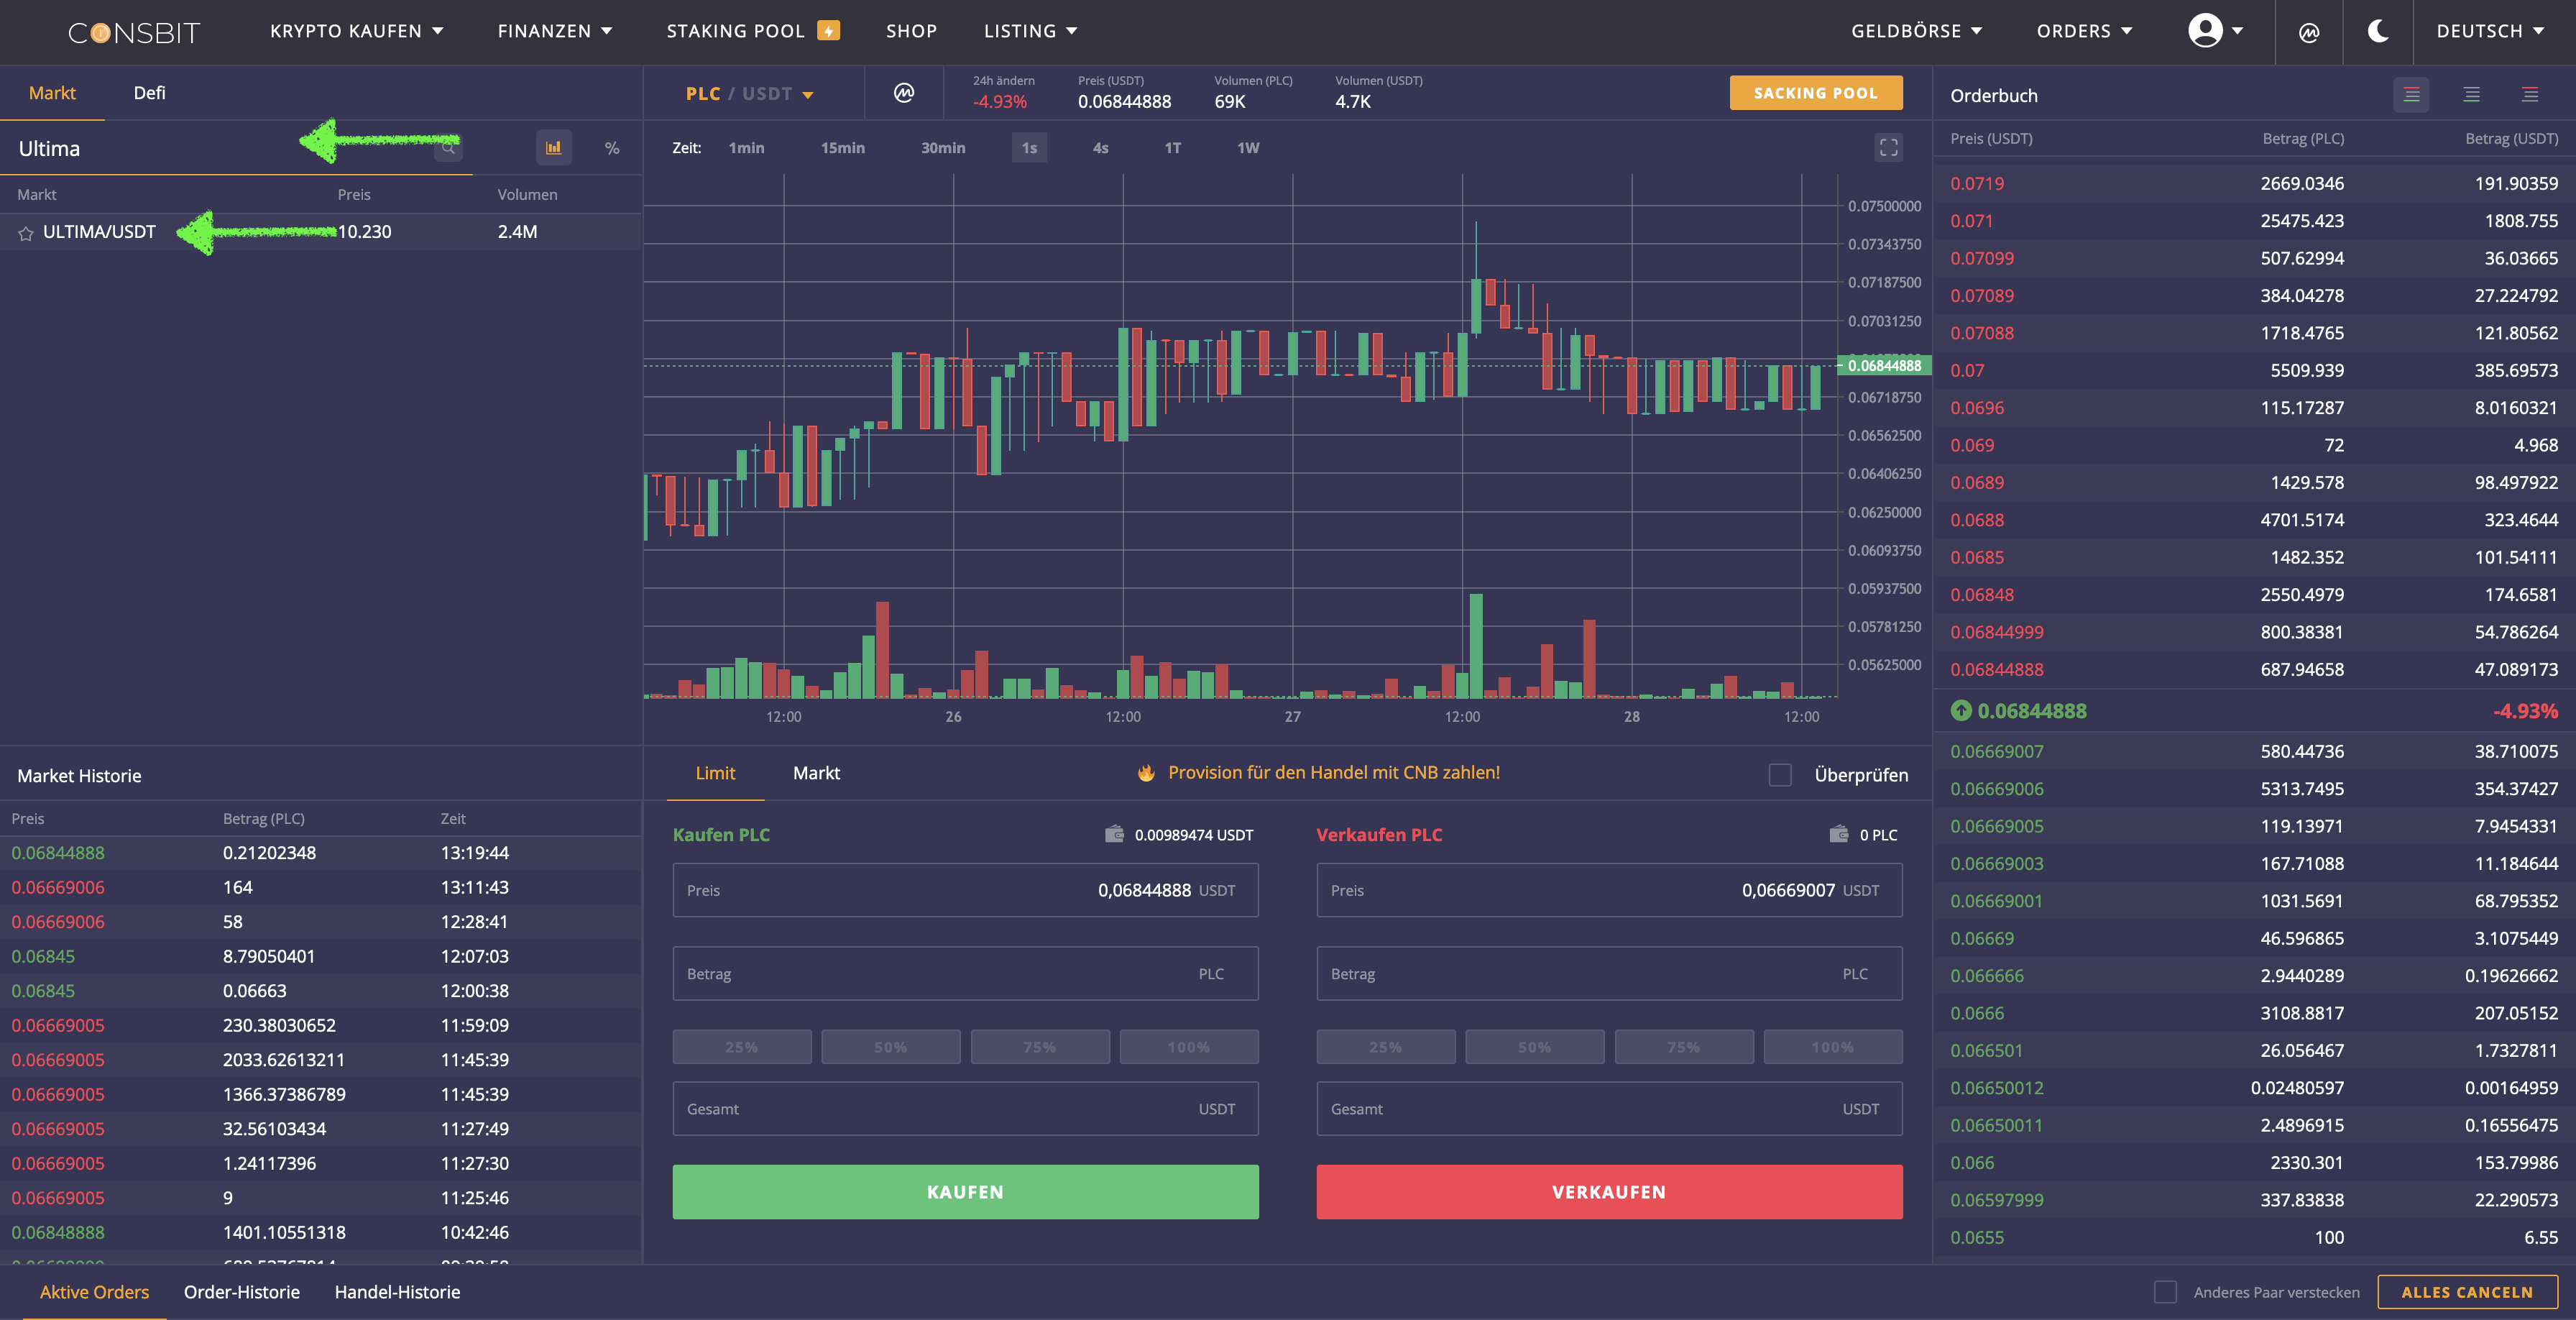Screen dimensions: 2576x1320
Task: Switch market list to percent change view
Action: (612, 148)
